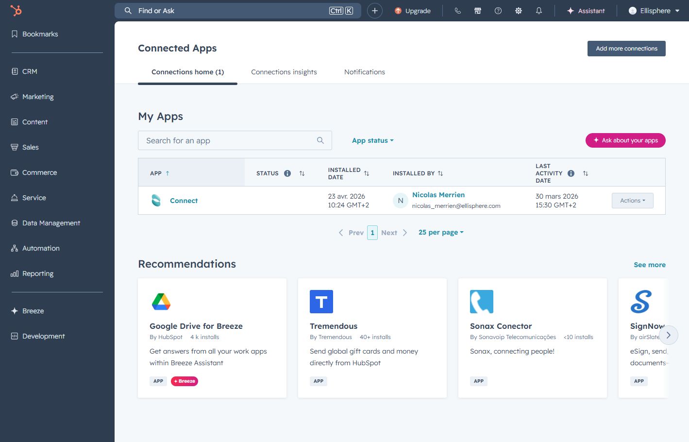Open the Sonax Conector card title

point(501,326)
